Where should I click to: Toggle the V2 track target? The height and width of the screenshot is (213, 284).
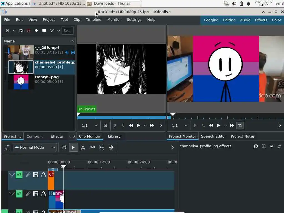pyautogui.click(x=19, y=194)
